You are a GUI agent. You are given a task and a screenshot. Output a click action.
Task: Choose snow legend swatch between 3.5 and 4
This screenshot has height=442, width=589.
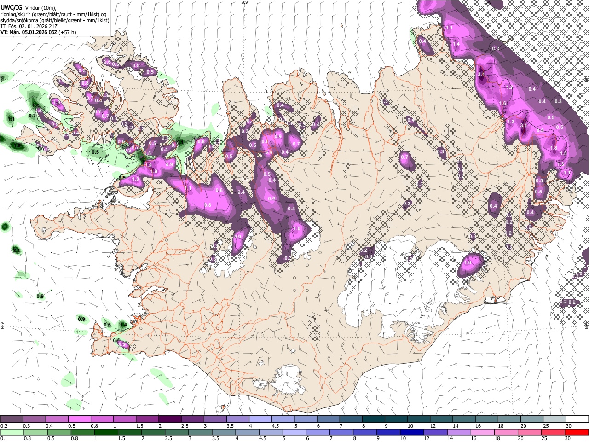(237, 419)
